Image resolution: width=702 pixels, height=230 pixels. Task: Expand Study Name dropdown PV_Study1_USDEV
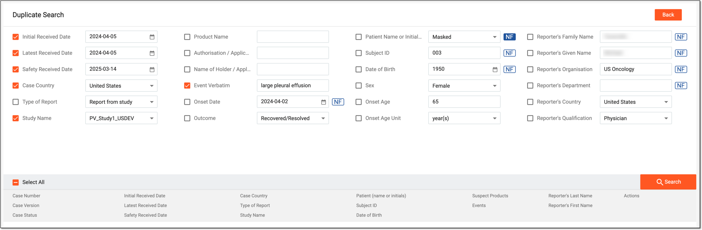[x=121, y=118]
